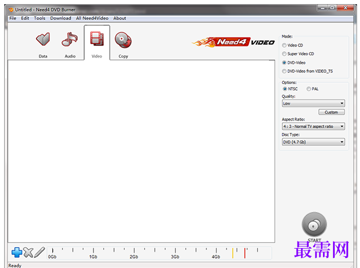The width and height of the screenshot is (360, 268).
Task: Open the Copy disc tab
Action: (x=124, y=45)
